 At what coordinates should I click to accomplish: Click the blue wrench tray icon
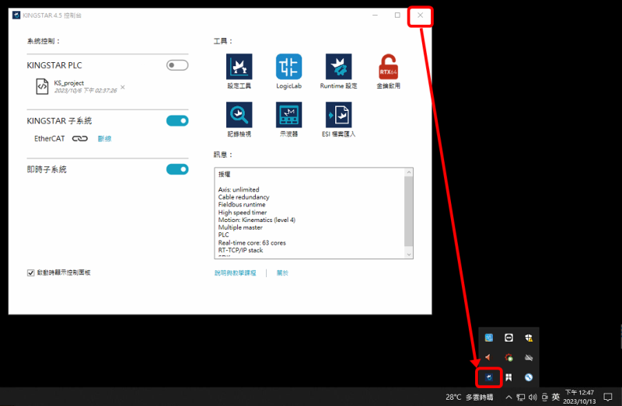pos(529,377)
